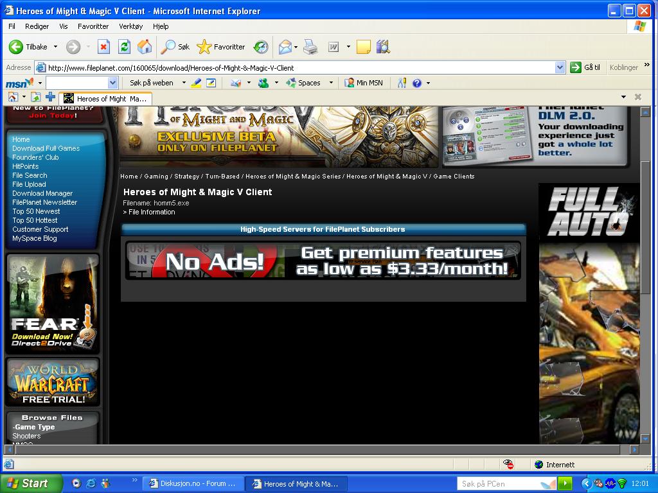Open Founders' Club link
Viewport: 658px width, 493px height.
tap(35, 157)
